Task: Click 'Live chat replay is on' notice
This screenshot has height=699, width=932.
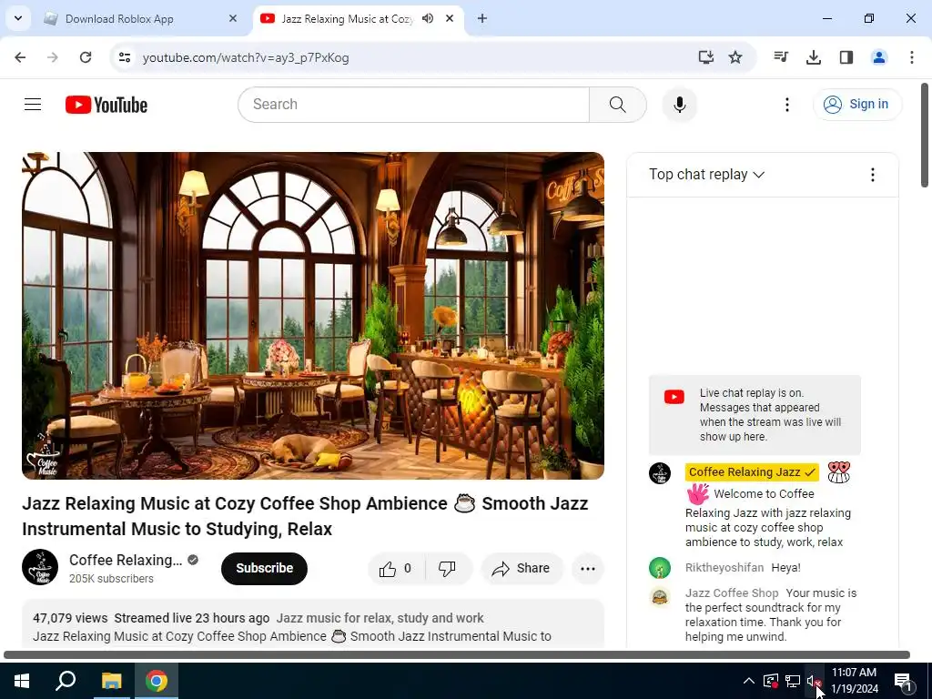Action: click(755, 415)
